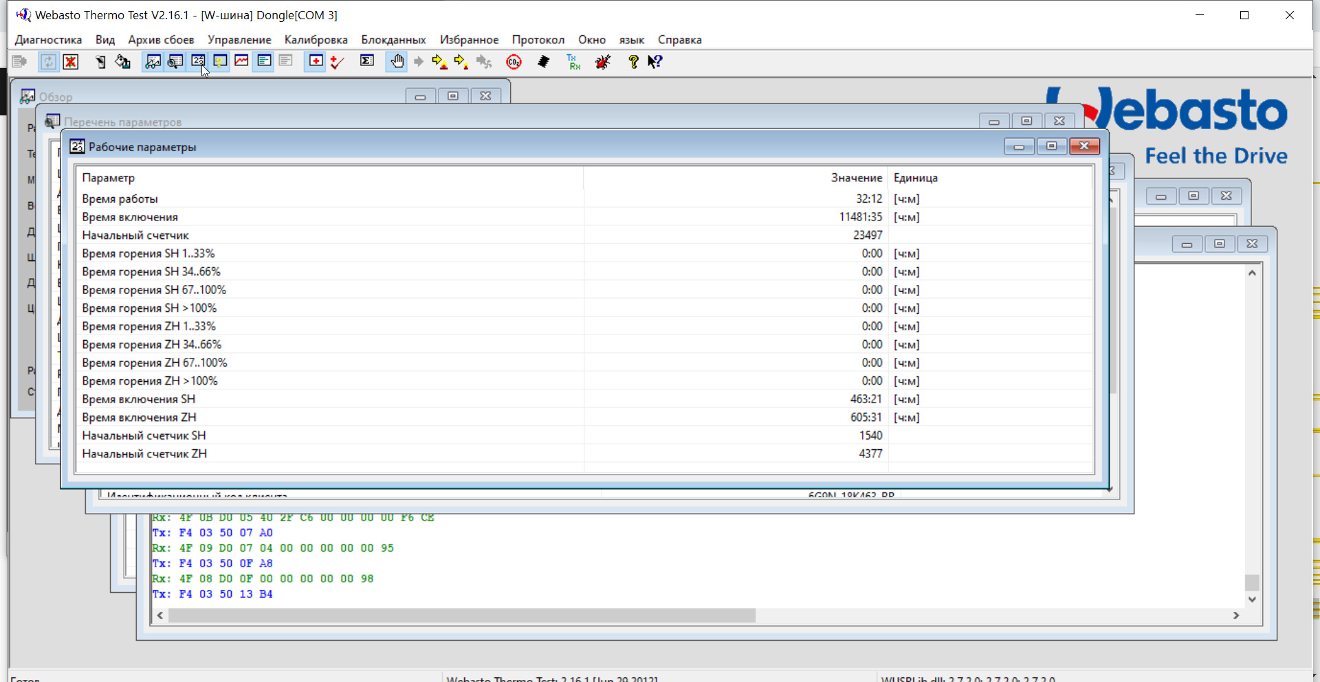This screenshot has height=682, width=1320.
Task: Click the yellow question monitor toolbar icon
Action: click(x=220, y=62)
